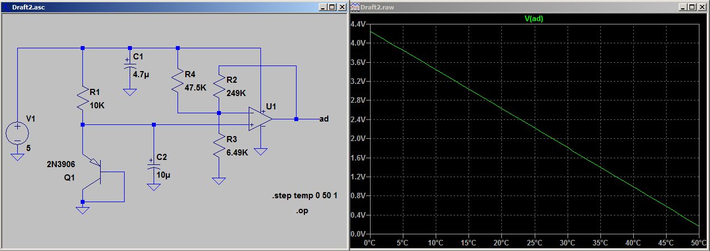The image size is (710, 251).
Task: Close the Draft2.raw window
Action: click(x=703, y=7)
